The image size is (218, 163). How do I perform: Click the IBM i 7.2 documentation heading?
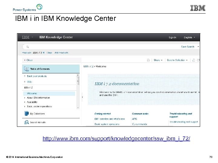[117, 84]
